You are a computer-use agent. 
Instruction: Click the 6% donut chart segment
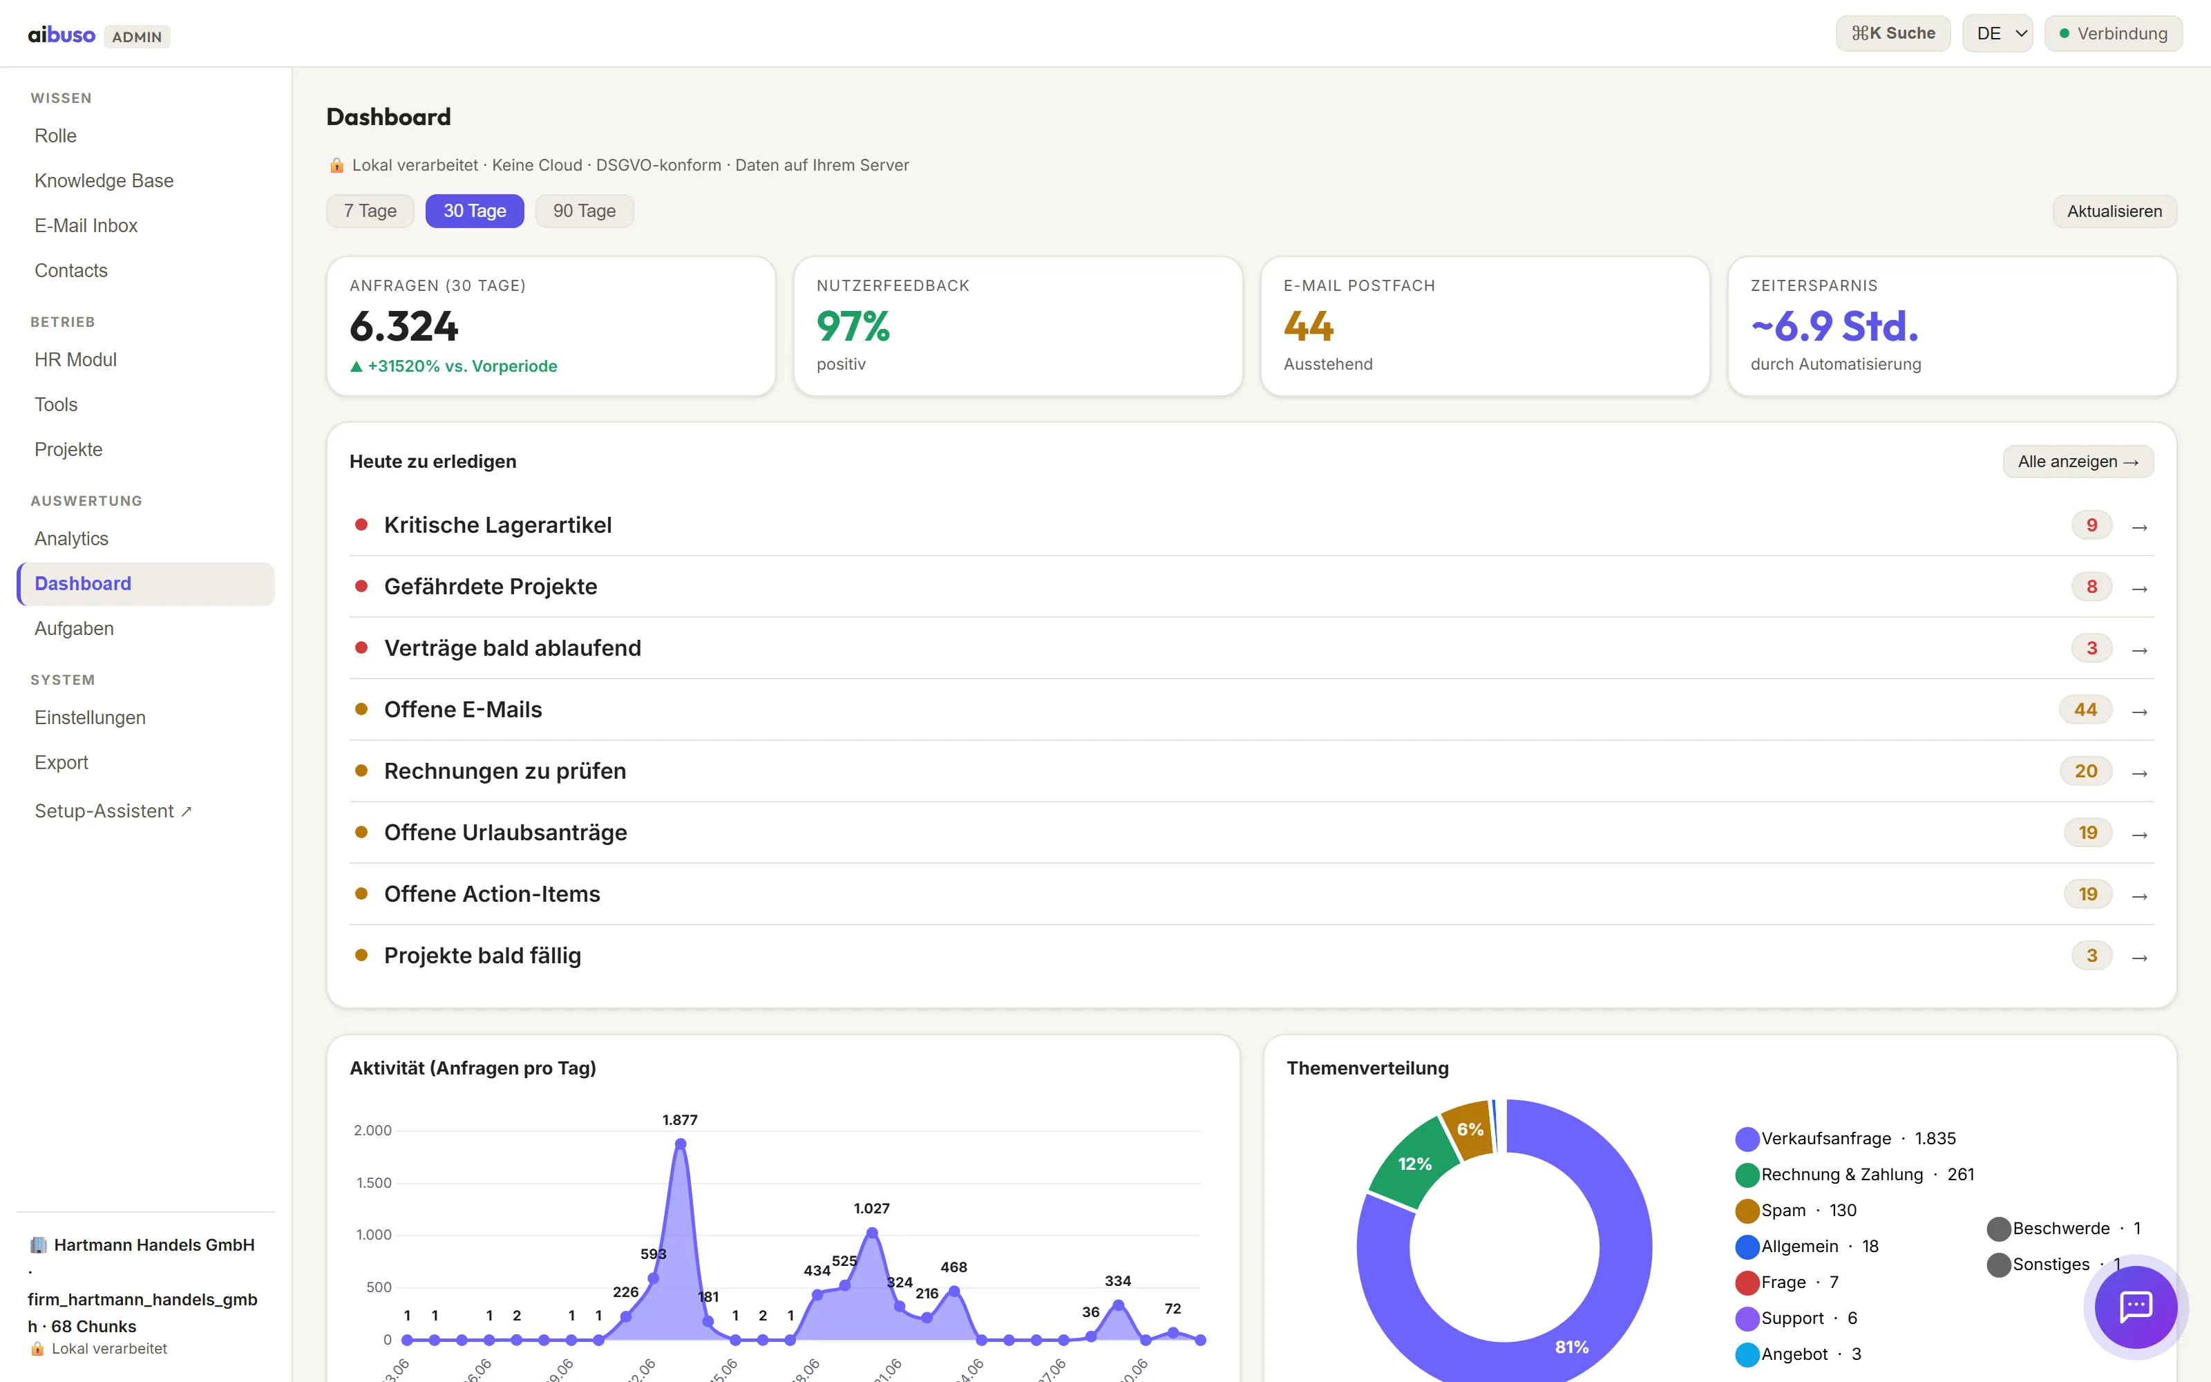click(1470, 1130)
